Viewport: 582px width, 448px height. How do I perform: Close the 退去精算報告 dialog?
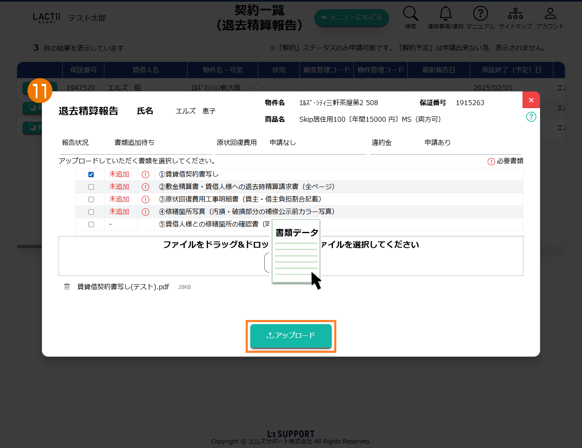coord(531,100)
